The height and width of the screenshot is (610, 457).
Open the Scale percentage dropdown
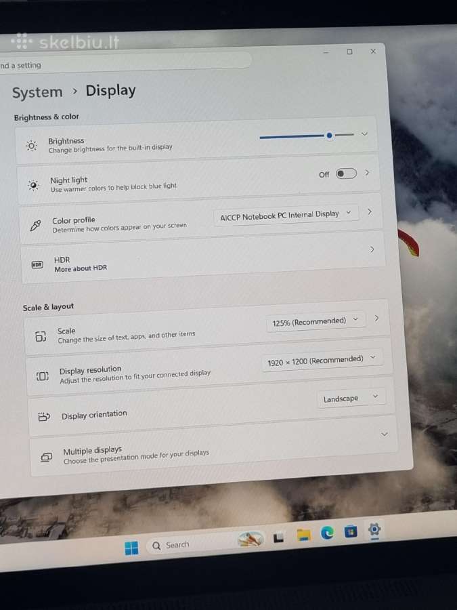(315, 321)
